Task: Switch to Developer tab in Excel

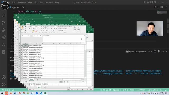Action: (x=61, y=25)
